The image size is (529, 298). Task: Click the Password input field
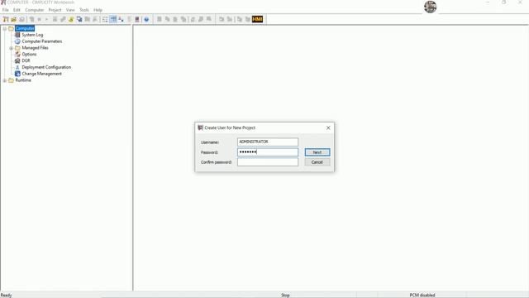pos(268,152)
